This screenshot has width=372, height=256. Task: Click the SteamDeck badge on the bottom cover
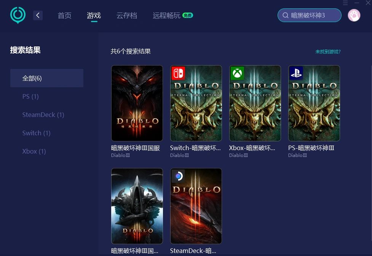point(178,176)
